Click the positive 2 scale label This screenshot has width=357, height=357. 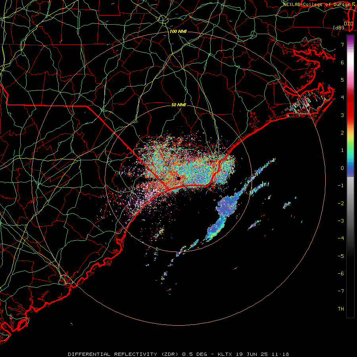[342, 133]
